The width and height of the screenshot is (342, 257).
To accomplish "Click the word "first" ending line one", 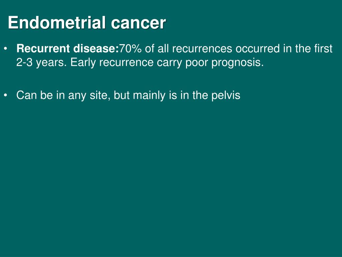I will pyautogui.click(x=323, y=48).
